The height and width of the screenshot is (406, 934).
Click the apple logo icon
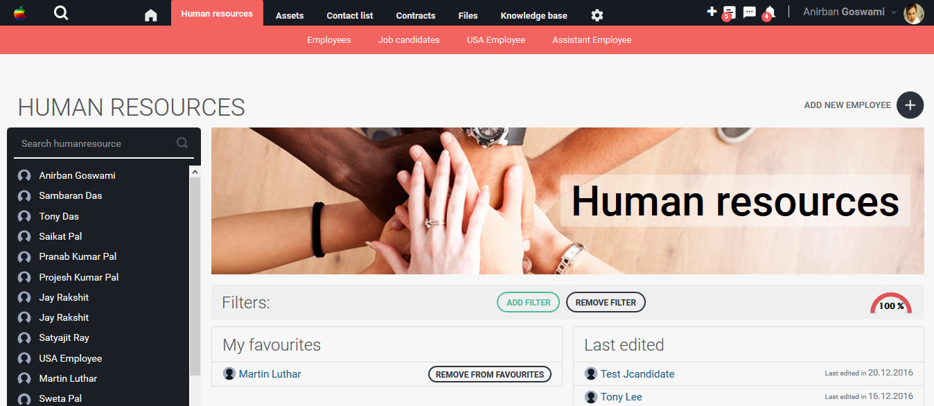(x=19, y=12)
